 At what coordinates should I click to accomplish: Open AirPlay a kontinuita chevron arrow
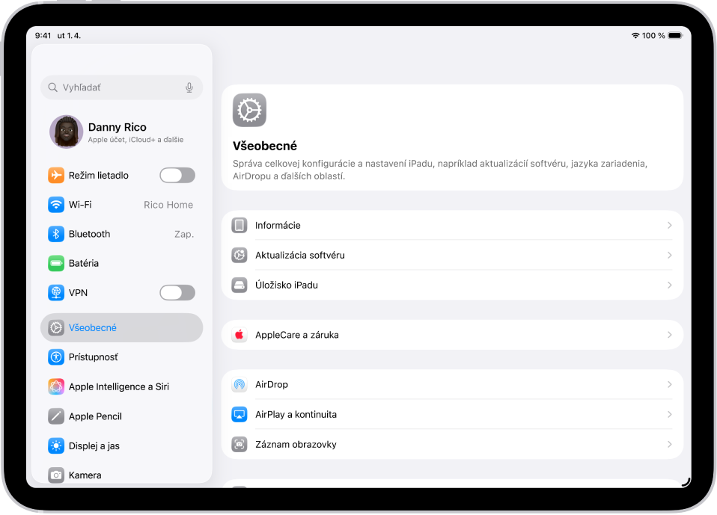coord(669,415)
